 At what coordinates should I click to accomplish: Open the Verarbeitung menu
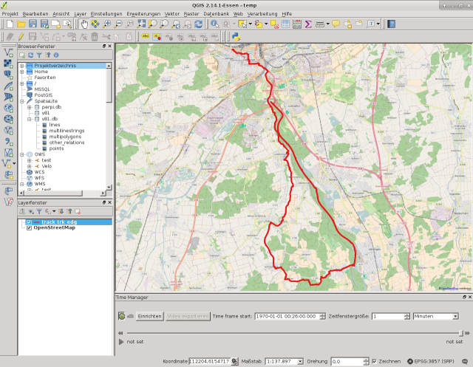[x=262, y=14]
